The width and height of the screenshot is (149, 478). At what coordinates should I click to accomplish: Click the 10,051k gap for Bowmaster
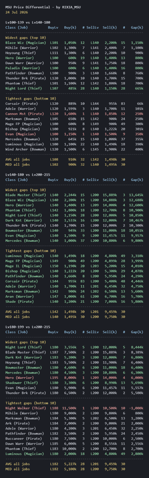point(135,230)
